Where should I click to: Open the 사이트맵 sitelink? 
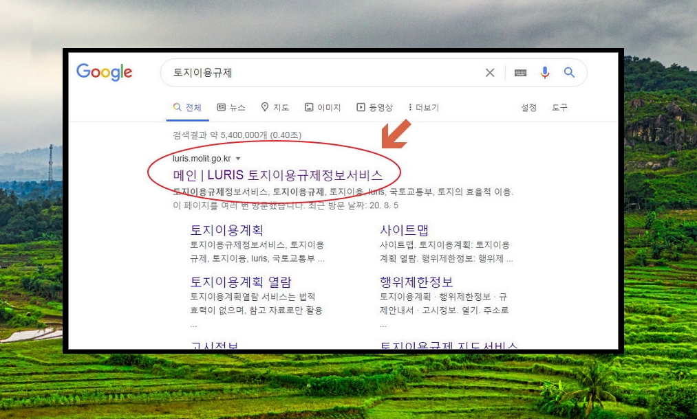tap(404, 230)
